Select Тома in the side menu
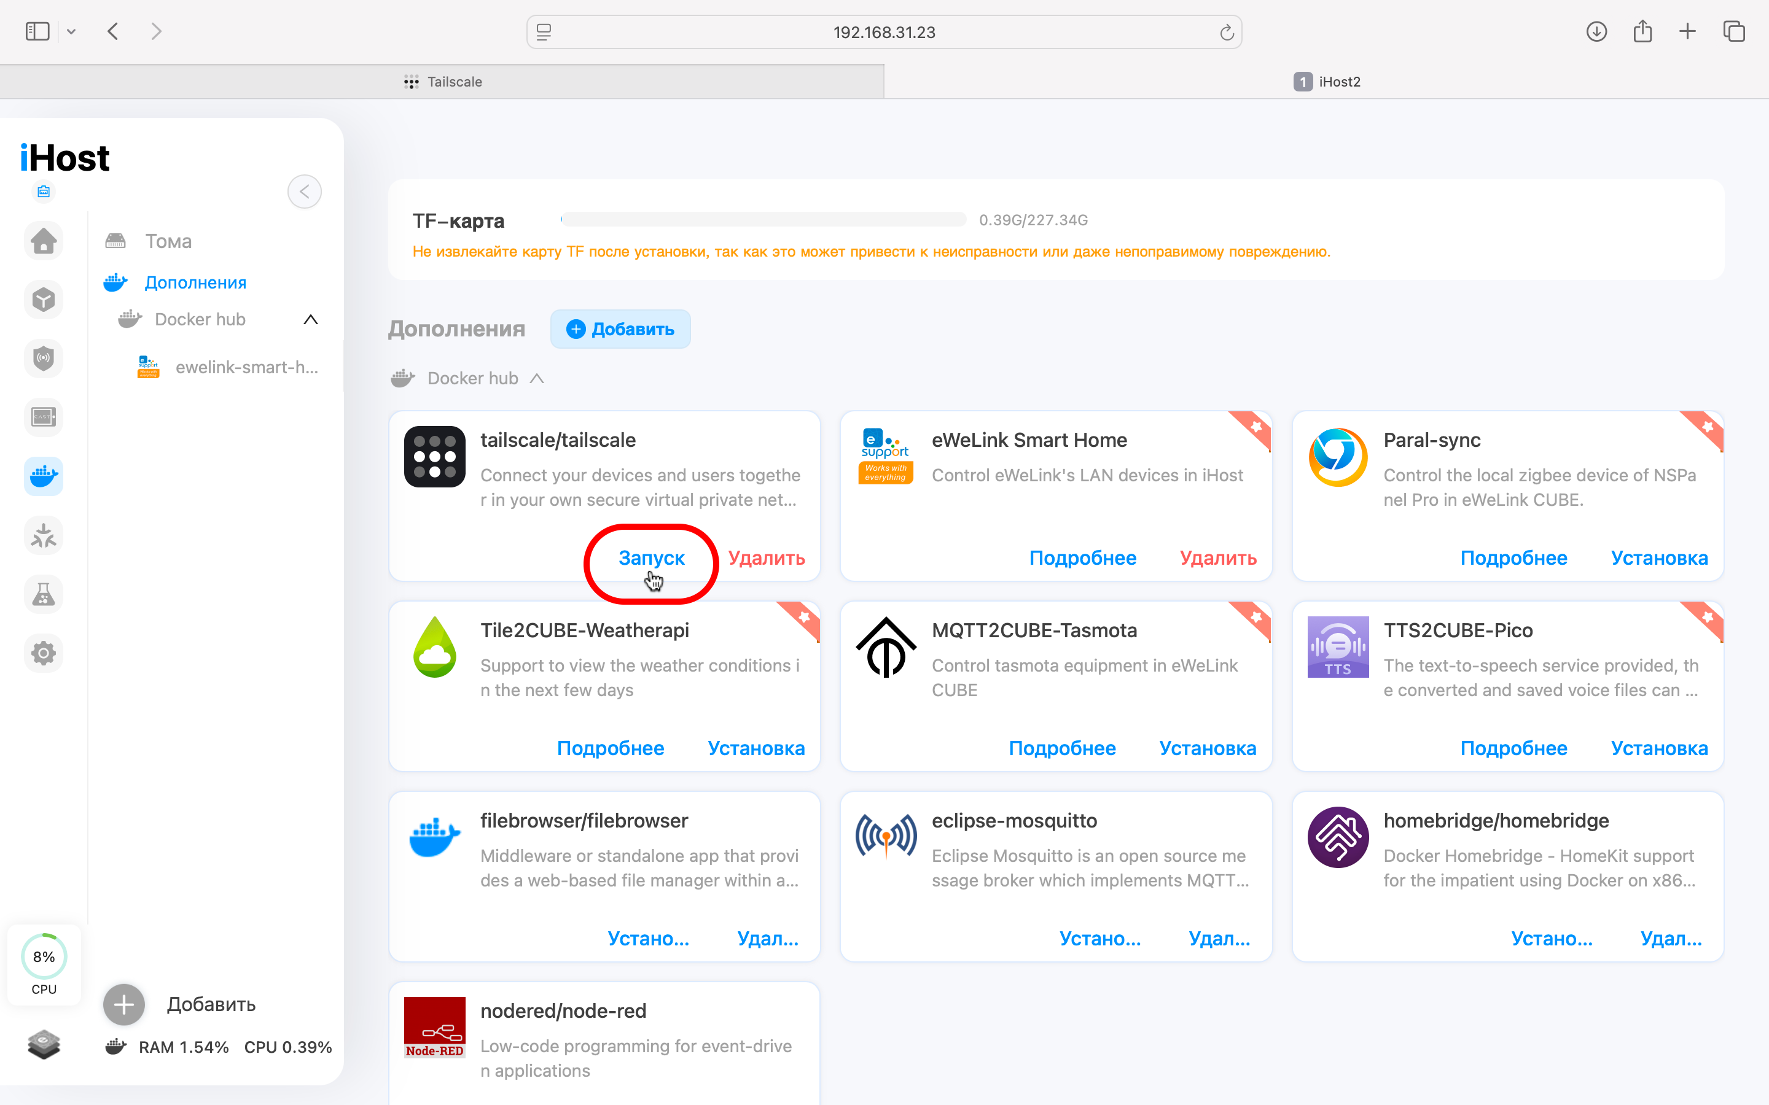The image size is (1769, 1105). (x=168, y=241)
